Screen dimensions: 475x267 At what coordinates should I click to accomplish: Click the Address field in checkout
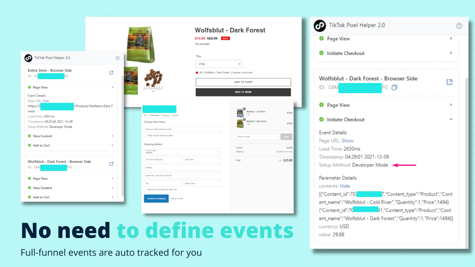[x=182, y=168]
